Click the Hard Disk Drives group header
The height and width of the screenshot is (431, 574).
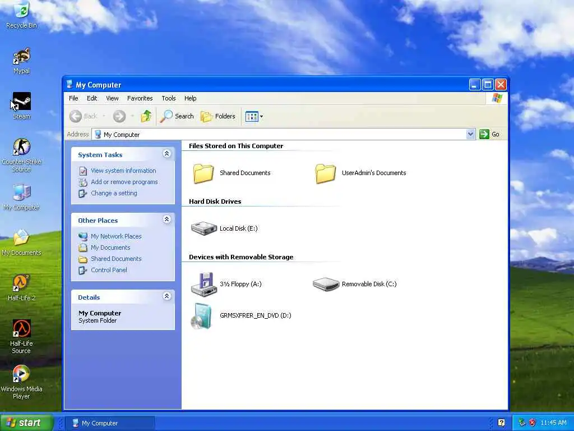[215, 201]
